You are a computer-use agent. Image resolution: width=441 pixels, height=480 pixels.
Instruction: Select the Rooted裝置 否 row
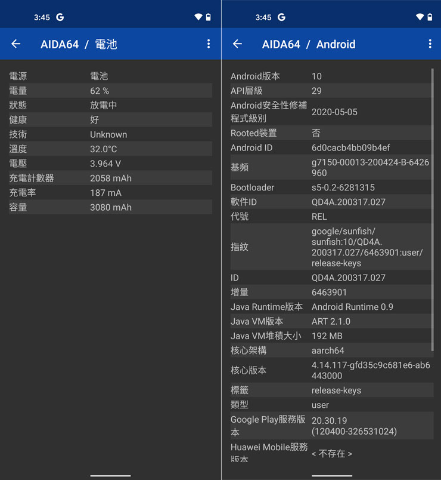332,133
